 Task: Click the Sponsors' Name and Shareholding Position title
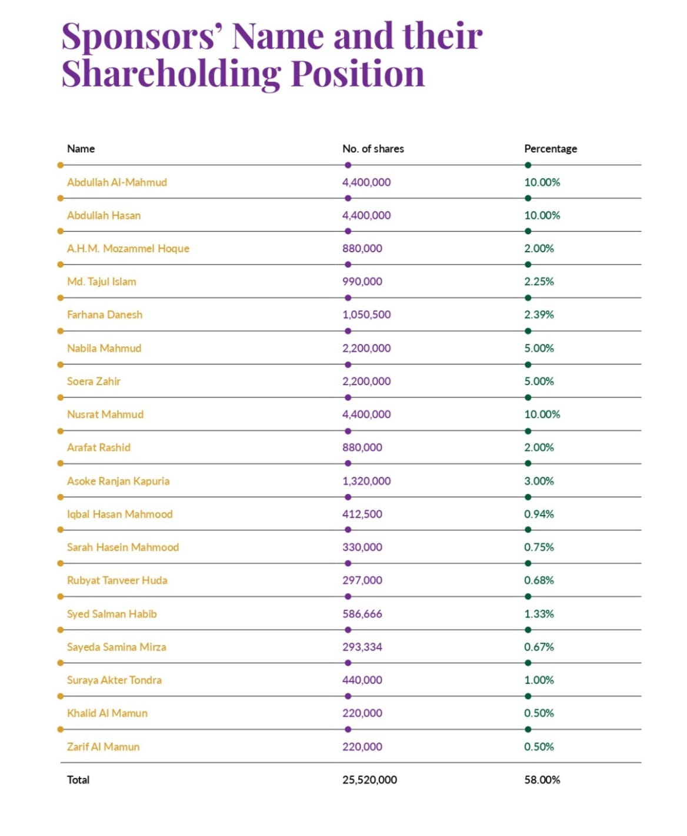(272, 54)
